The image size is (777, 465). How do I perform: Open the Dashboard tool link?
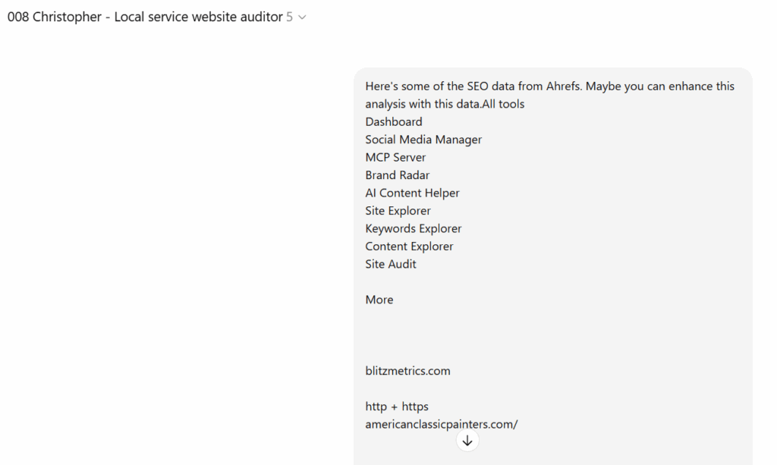click(393, 121)
